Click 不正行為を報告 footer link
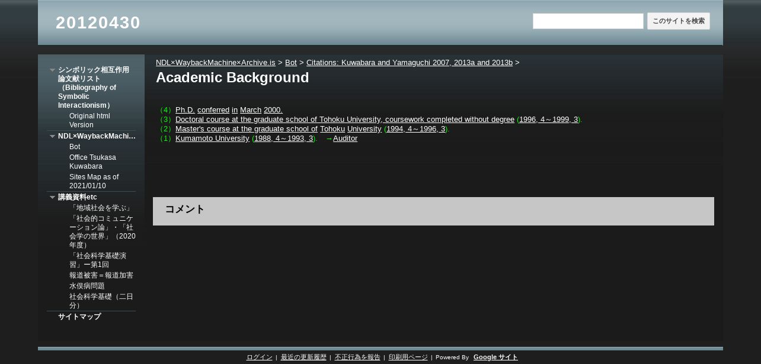Image resolution: width=761 pixels, height=364 pixels. pos(357,357)
